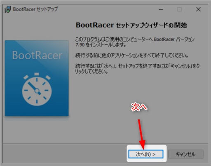211x166 pixels.
Task: Open the installer icon system menu
Action: 8,9
